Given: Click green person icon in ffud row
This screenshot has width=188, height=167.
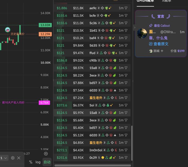Looking at the screenshot, I should [101, 53].
